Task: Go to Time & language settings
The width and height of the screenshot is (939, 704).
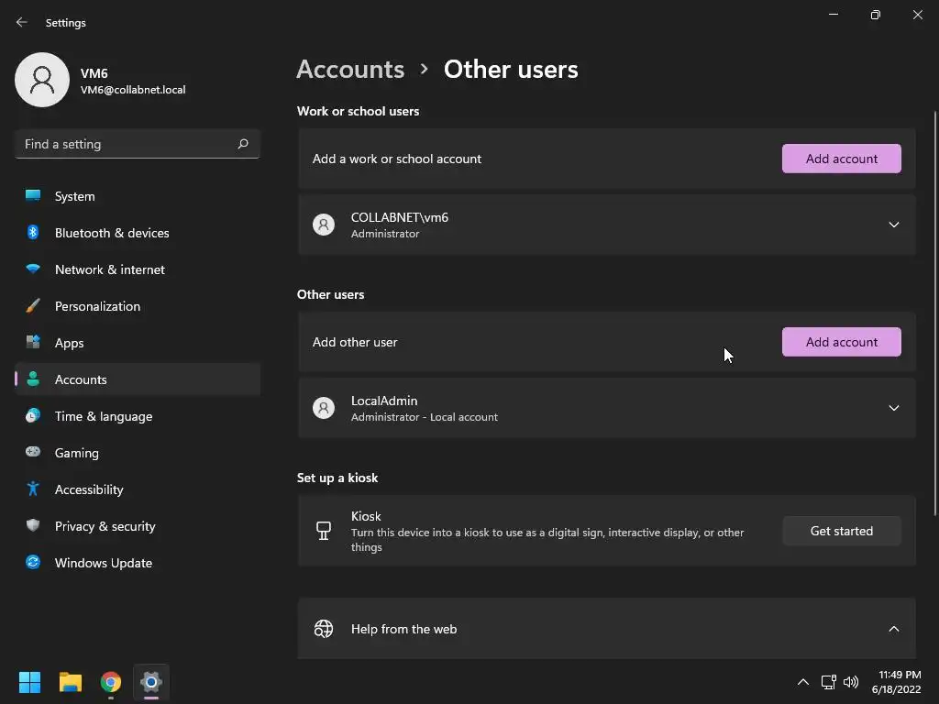Action: 103,416
